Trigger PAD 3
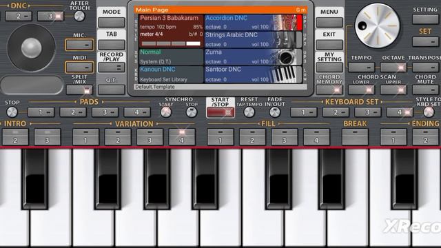 pyautogui.click(x=105, y=112)
